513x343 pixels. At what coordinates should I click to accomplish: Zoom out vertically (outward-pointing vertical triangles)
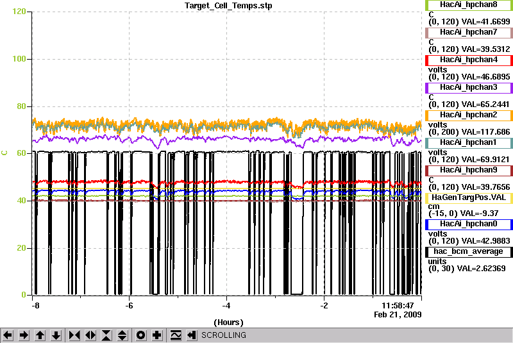pos(122,335)
